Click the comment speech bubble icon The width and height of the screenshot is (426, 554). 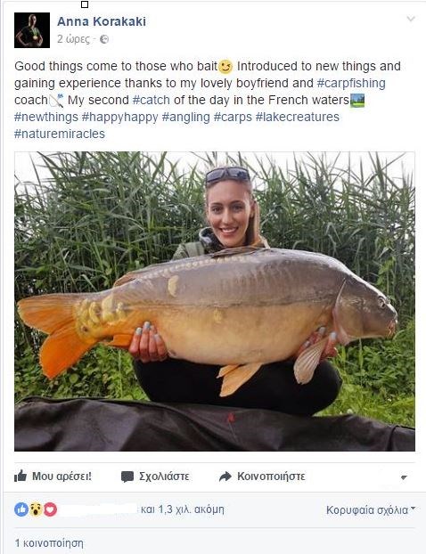coord(127,477)
